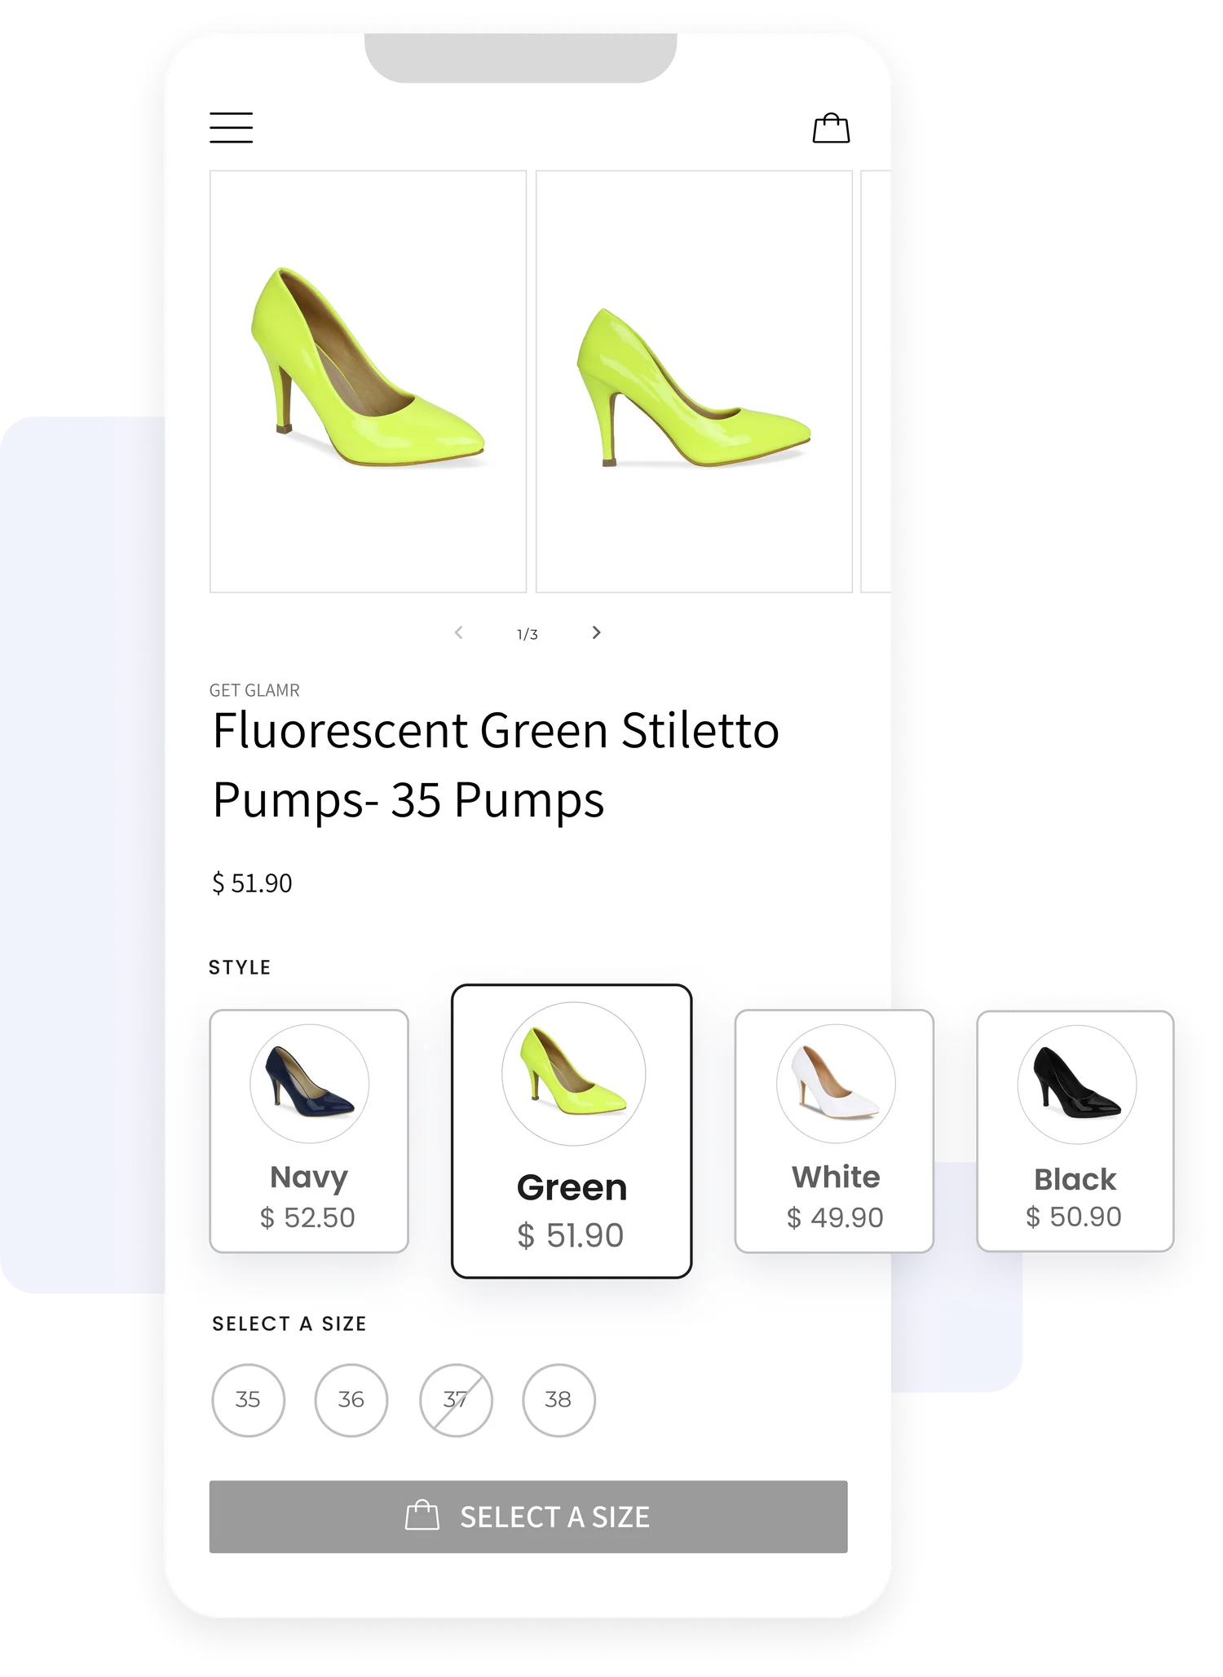The width and height of the screenshot is (1223, 1677).
Task: Choose size 36
Action: [x=351, y=1400]
